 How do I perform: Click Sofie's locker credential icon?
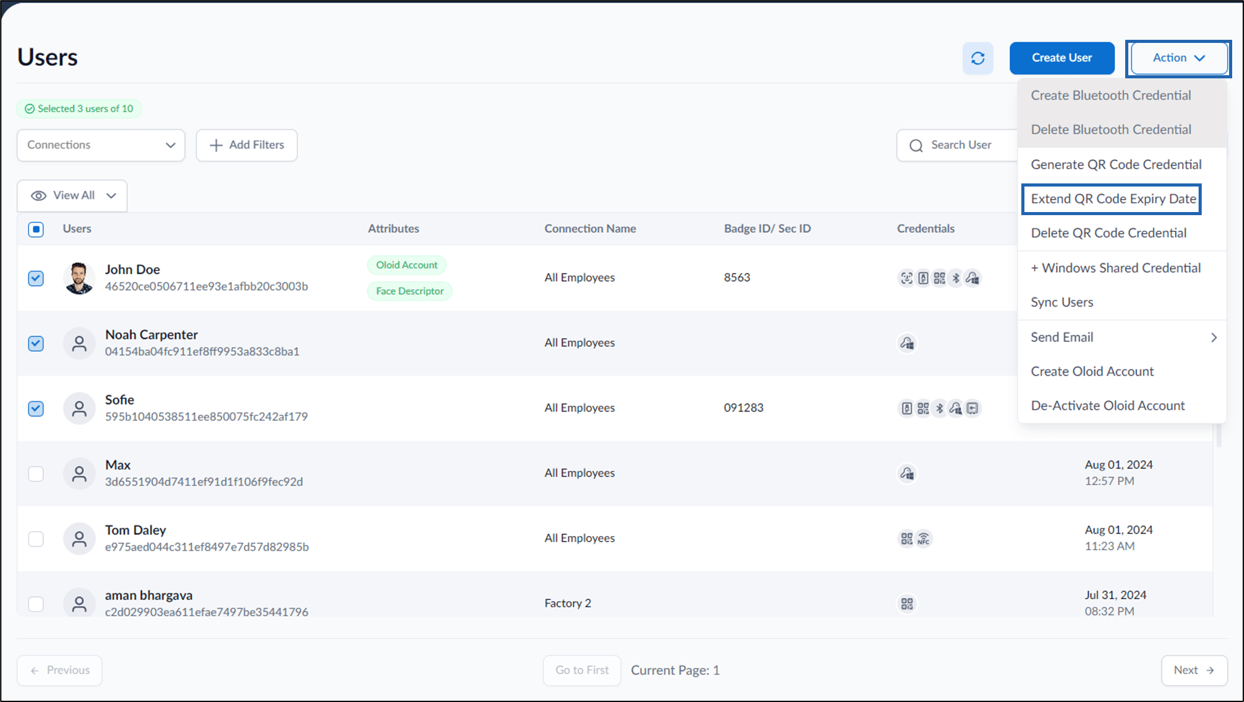tap(973, 409)
